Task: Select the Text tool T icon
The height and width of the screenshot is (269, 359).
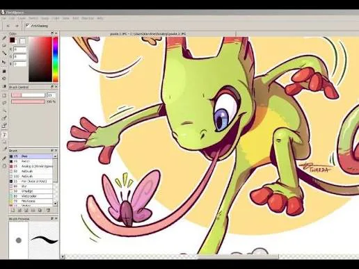Action: point(4,135)
